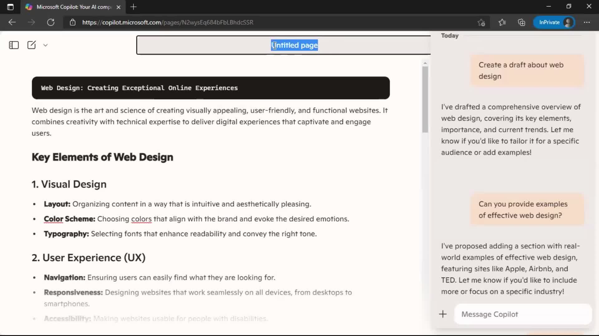Click the 'I've proposed adding a section' reply
Image resolution: width=599 pixels, height=336 pixels.
click(x=511, y=269)
